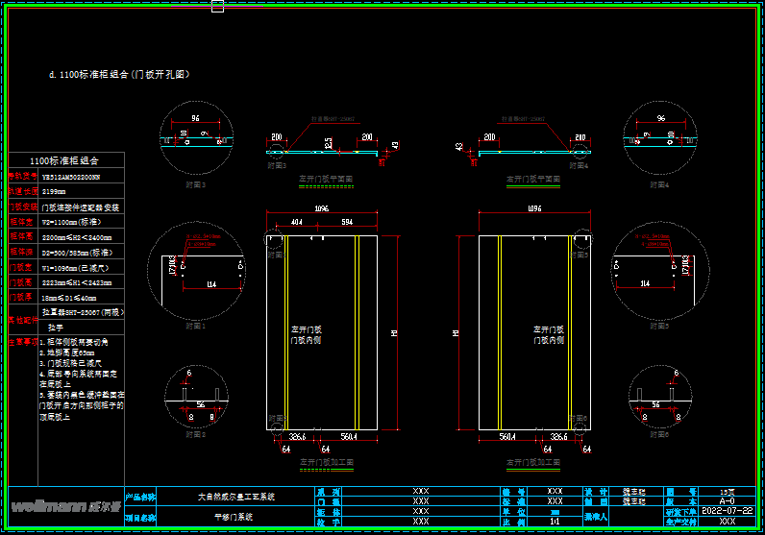The height and width of the screenshot is (535, 765).
Task: Click the wellmann logo in the title block
Action: (65, 506)
